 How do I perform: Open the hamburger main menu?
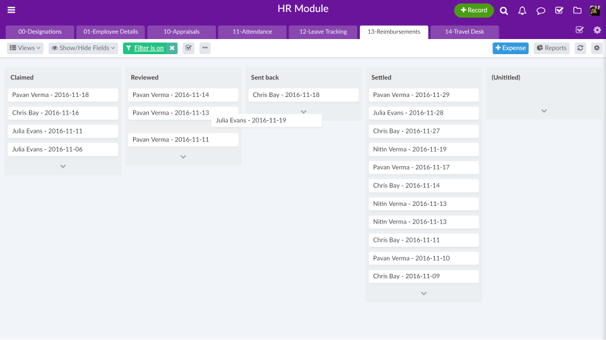coord(11,10)
